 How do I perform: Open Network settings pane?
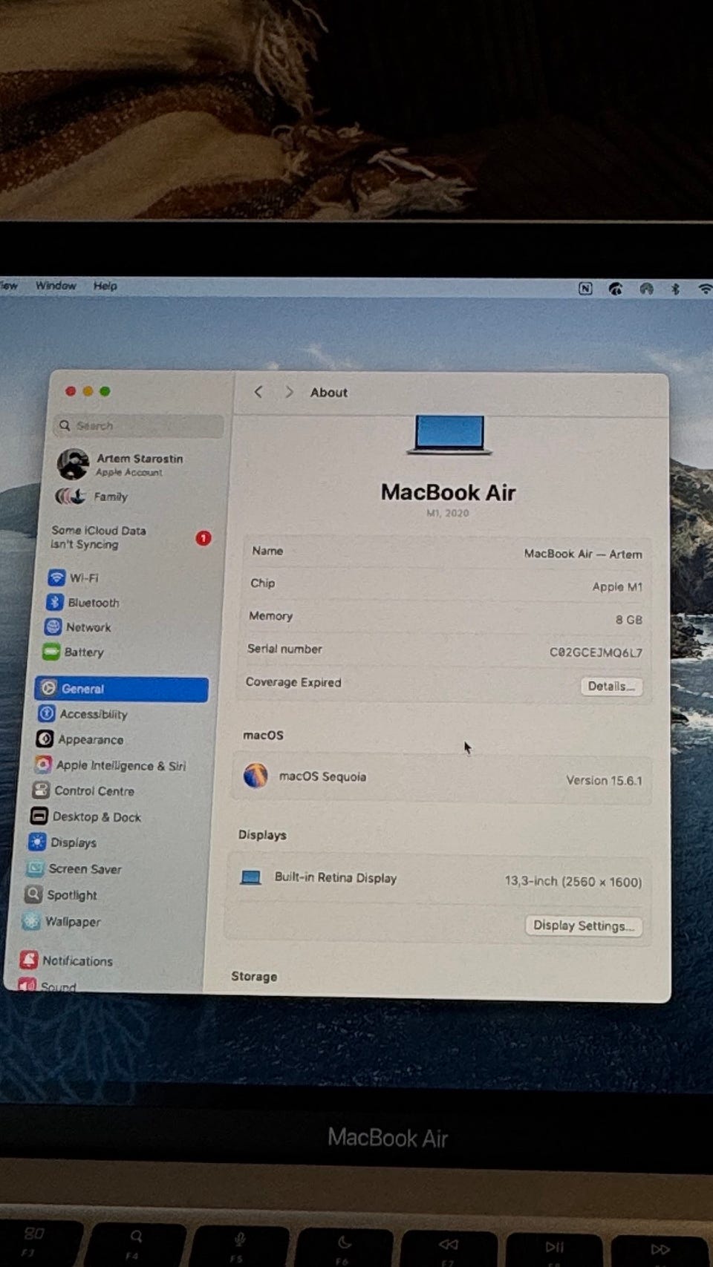tap(77, 626)
